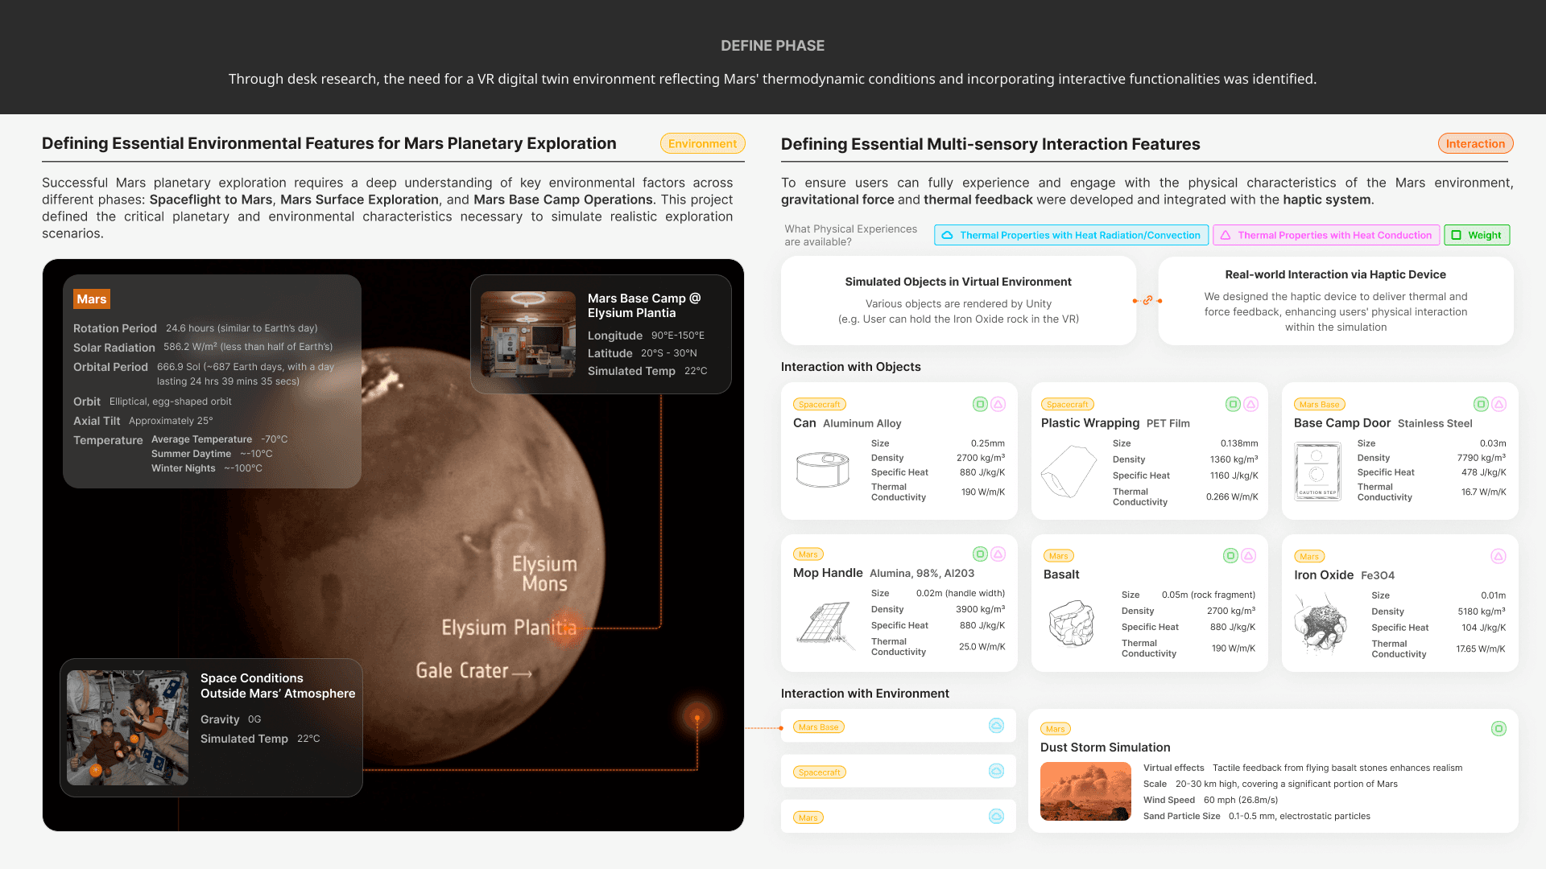Toggle Thermal Properties with Heat Radiation/Convection chip

point(1071,235)
